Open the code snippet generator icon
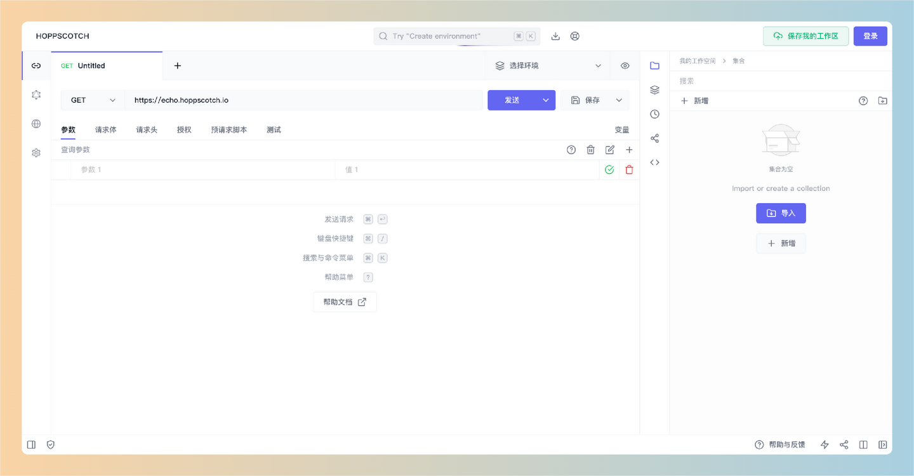Viewport: 914px width, 476px height. click(x=654, y=162)
